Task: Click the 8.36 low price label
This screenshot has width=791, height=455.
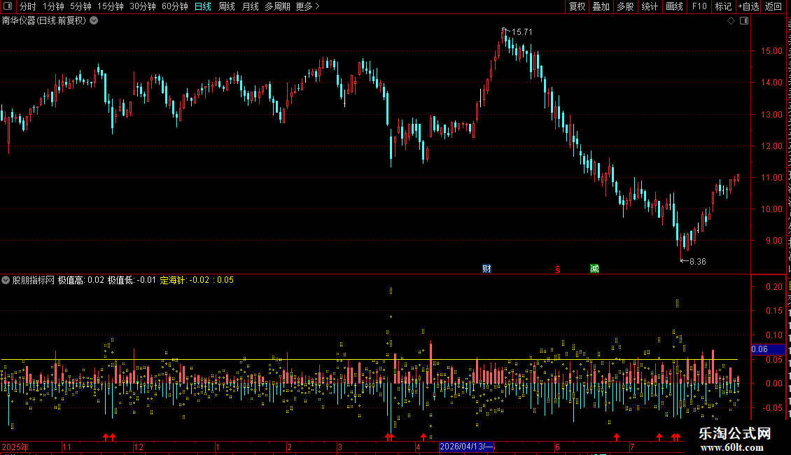Action: coord(698,261)
